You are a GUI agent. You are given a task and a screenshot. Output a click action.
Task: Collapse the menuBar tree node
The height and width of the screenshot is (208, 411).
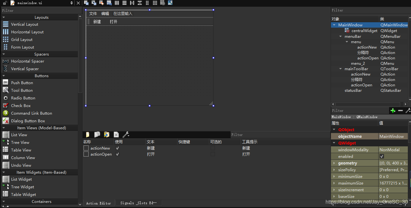pos(340,37)
